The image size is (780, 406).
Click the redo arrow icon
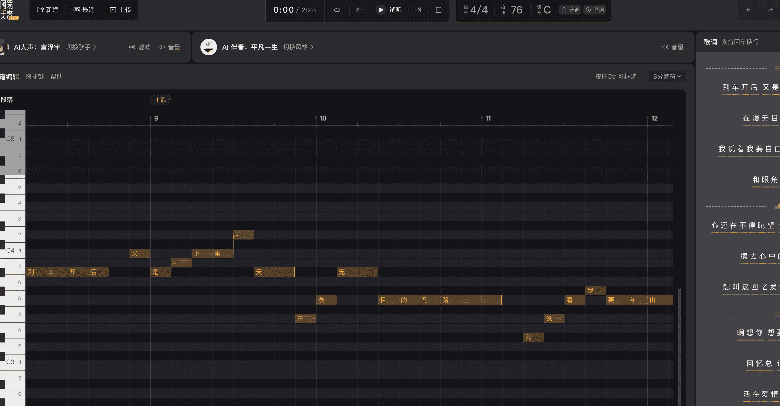tap(770, 10)
